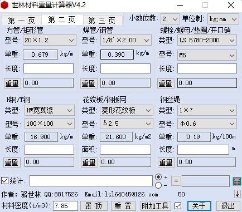Open H钢 类型 dropdown HW宽翼缘

(x=50, y=110)
